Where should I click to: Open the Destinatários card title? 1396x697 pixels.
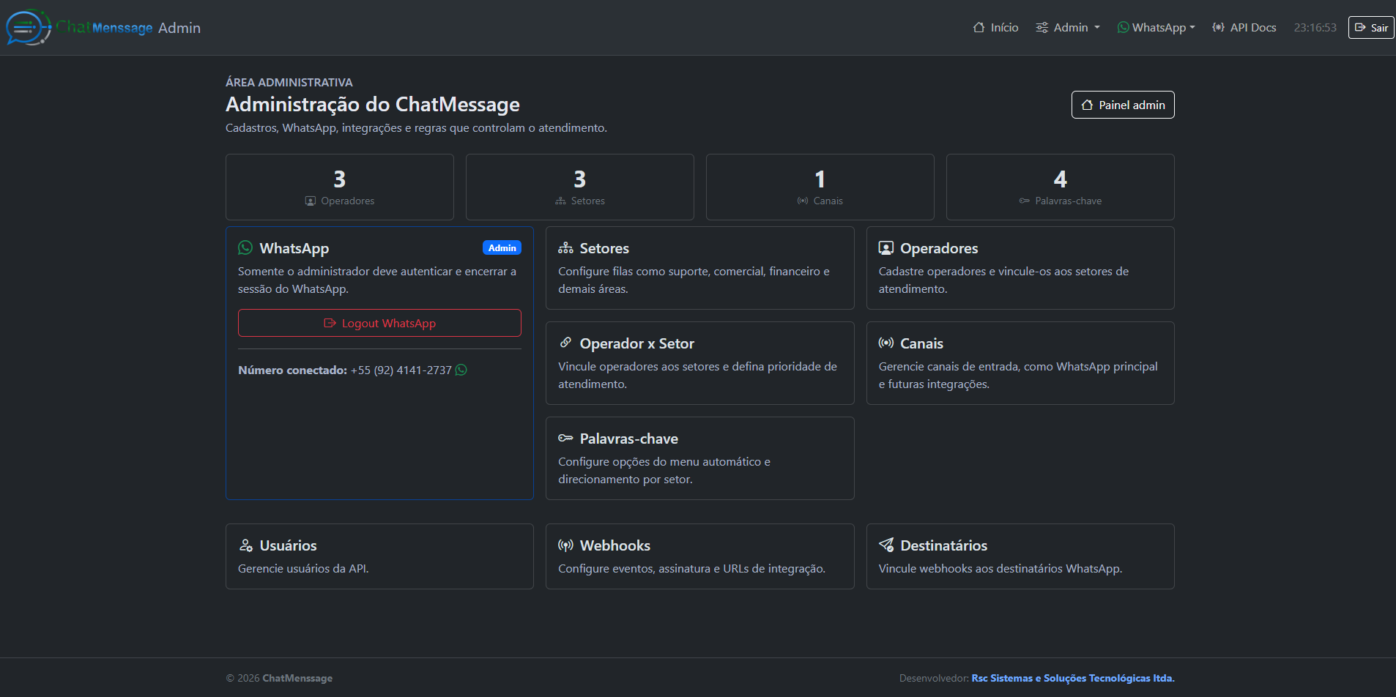click(943, 545)
